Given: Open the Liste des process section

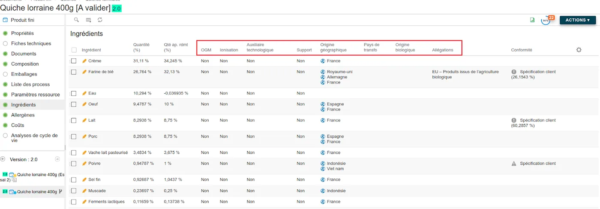Looking at the screenshot, I should (30, 84).
